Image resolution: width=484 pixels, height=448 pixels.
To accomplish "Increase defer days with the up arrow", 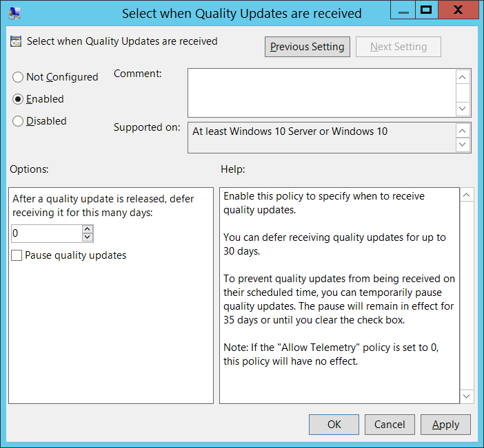I will pos(87,229).
